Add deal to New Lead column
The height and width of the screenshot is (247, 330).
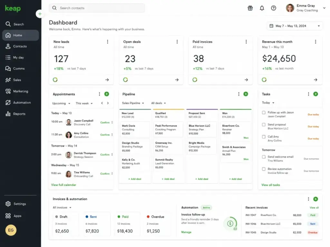click(x=135, y=179)
